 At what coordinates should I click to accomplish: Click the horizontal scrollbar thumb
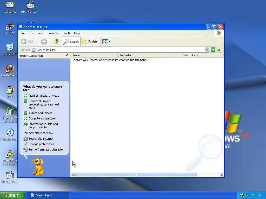[136, 175]
